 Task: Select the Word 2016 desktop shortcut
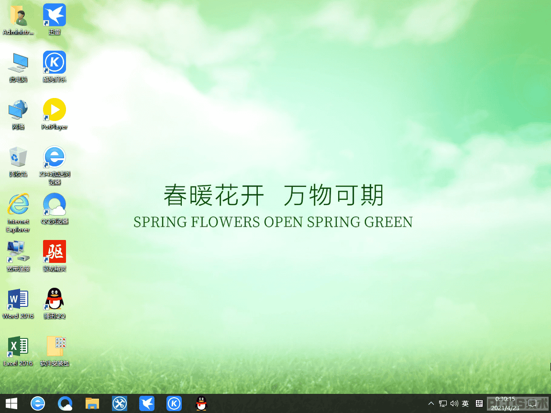tap(18, 304)
